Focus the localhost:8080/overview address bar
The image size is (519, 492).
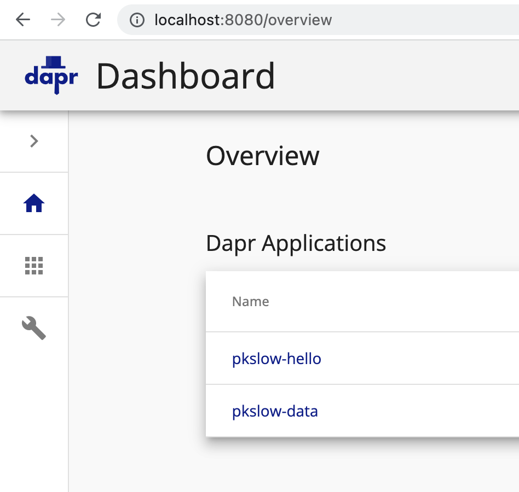click(318, 20)
